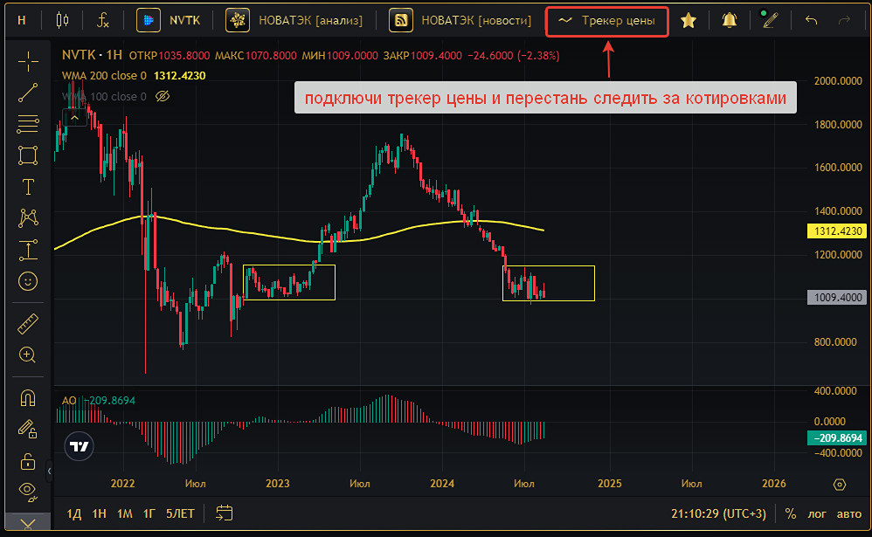Toggle logarithmic scale лог
Screen dimensions: 872x537
coord(817,513)
